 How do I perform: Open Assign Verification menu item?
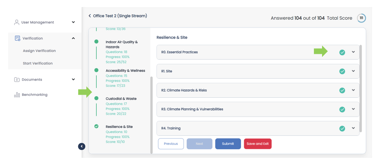pyautogui.click(x=39, y=51)
